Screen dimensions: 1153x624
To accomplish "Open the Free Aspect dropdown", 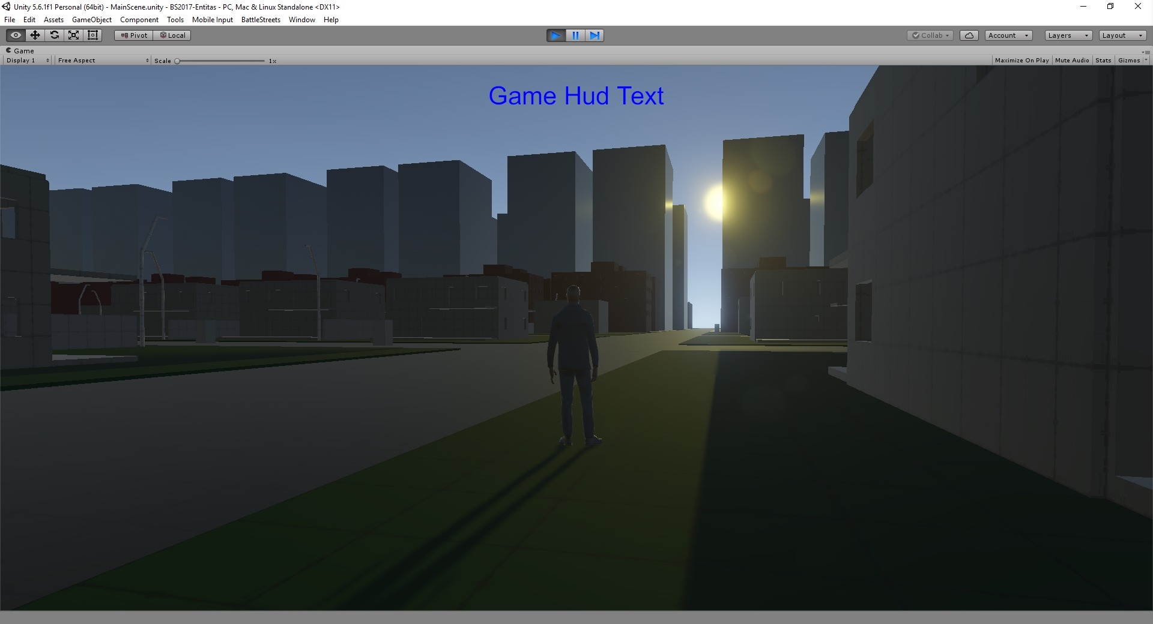I will 103,61.
